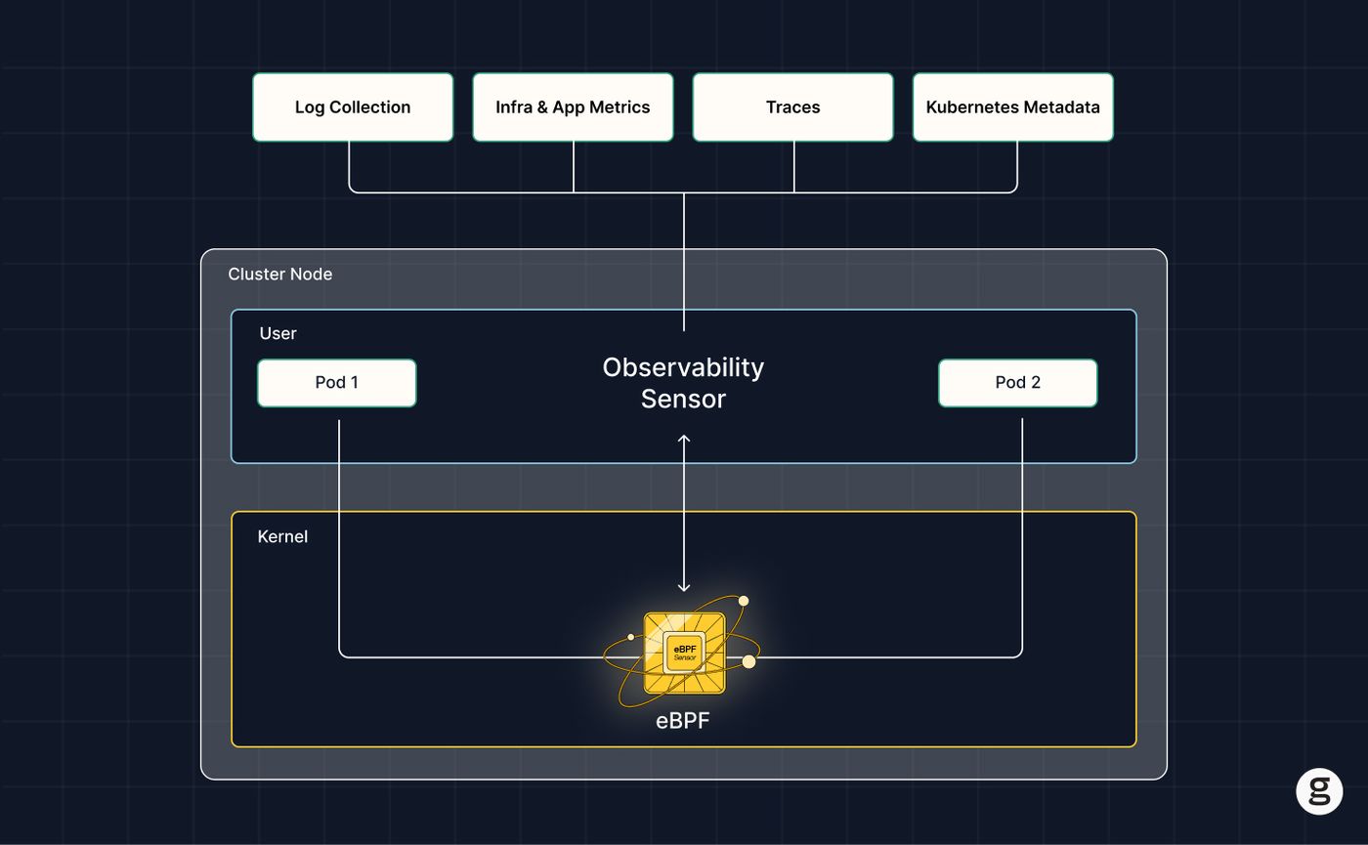Click the User section label
Image resolution: width=1368 pixels, height=845 pixels.
pyautogui.click(x=278, y=333)
